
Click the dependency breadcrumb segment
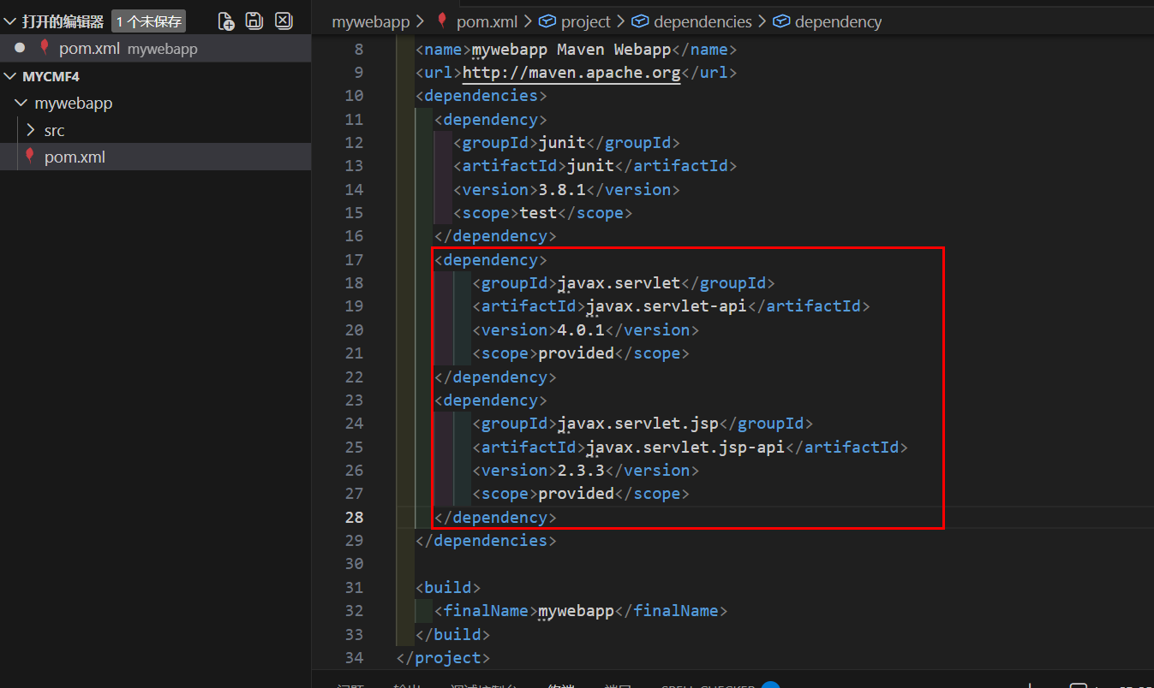click(x=838, y=22)
